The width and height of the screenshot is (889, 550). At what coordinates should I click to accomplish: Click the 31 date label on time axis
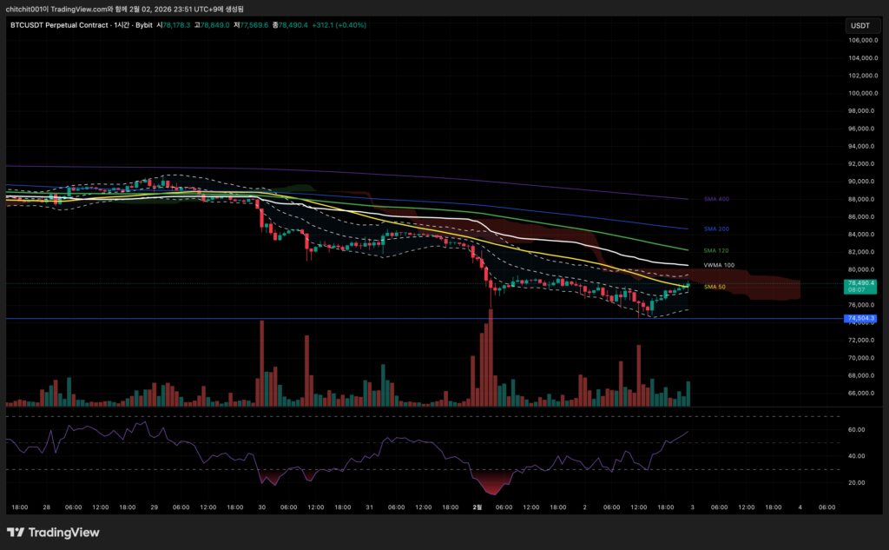click(x=369, y=507)
